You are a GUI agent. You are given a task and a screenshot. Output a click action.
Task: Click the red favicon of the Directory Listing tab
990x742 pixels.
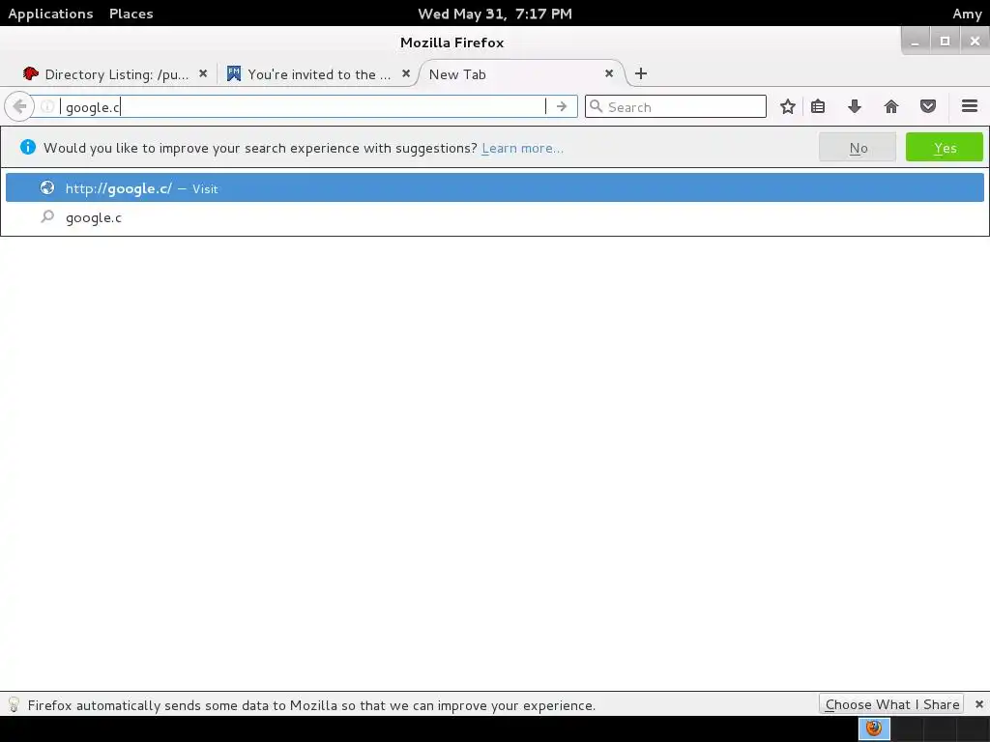(x=30, y=73)
